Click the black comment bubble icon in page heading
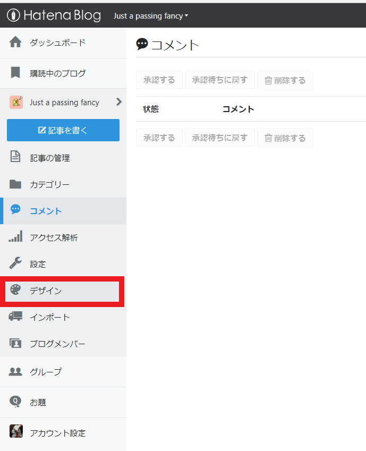 tap(142, 44)
